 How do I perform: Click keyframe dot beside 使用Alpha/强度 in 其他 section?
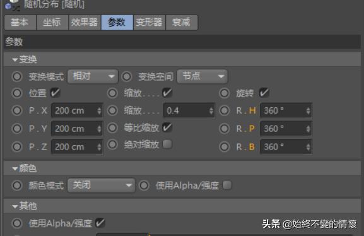click(x=17, y=223)
